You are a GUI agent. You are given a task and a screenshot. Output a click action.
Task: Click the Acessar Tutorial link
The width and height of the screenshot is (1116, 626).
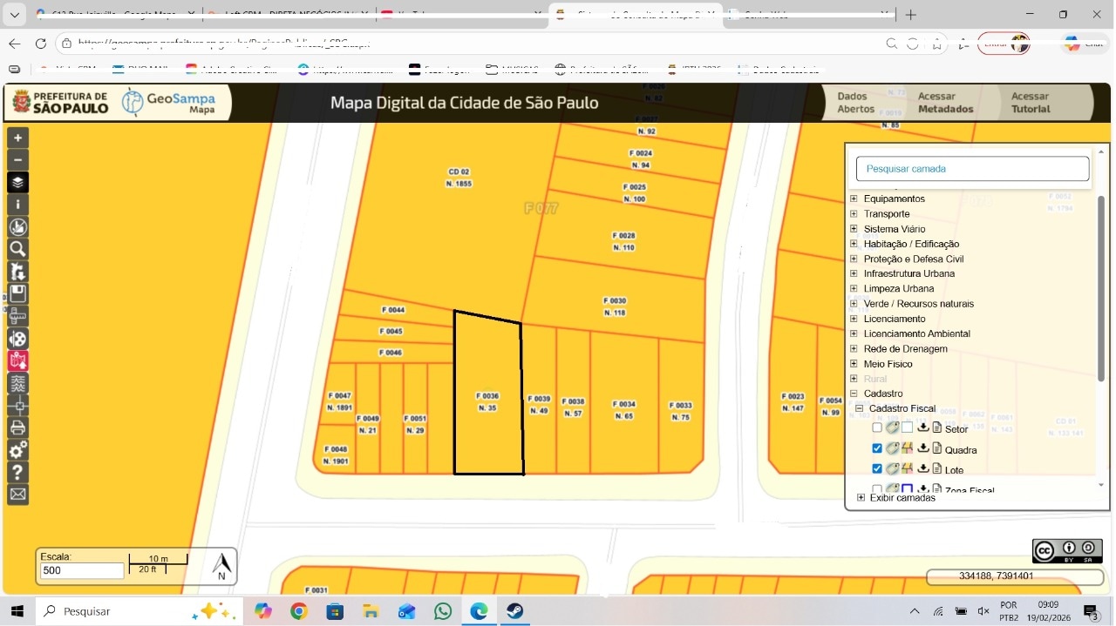point(1030,103)
